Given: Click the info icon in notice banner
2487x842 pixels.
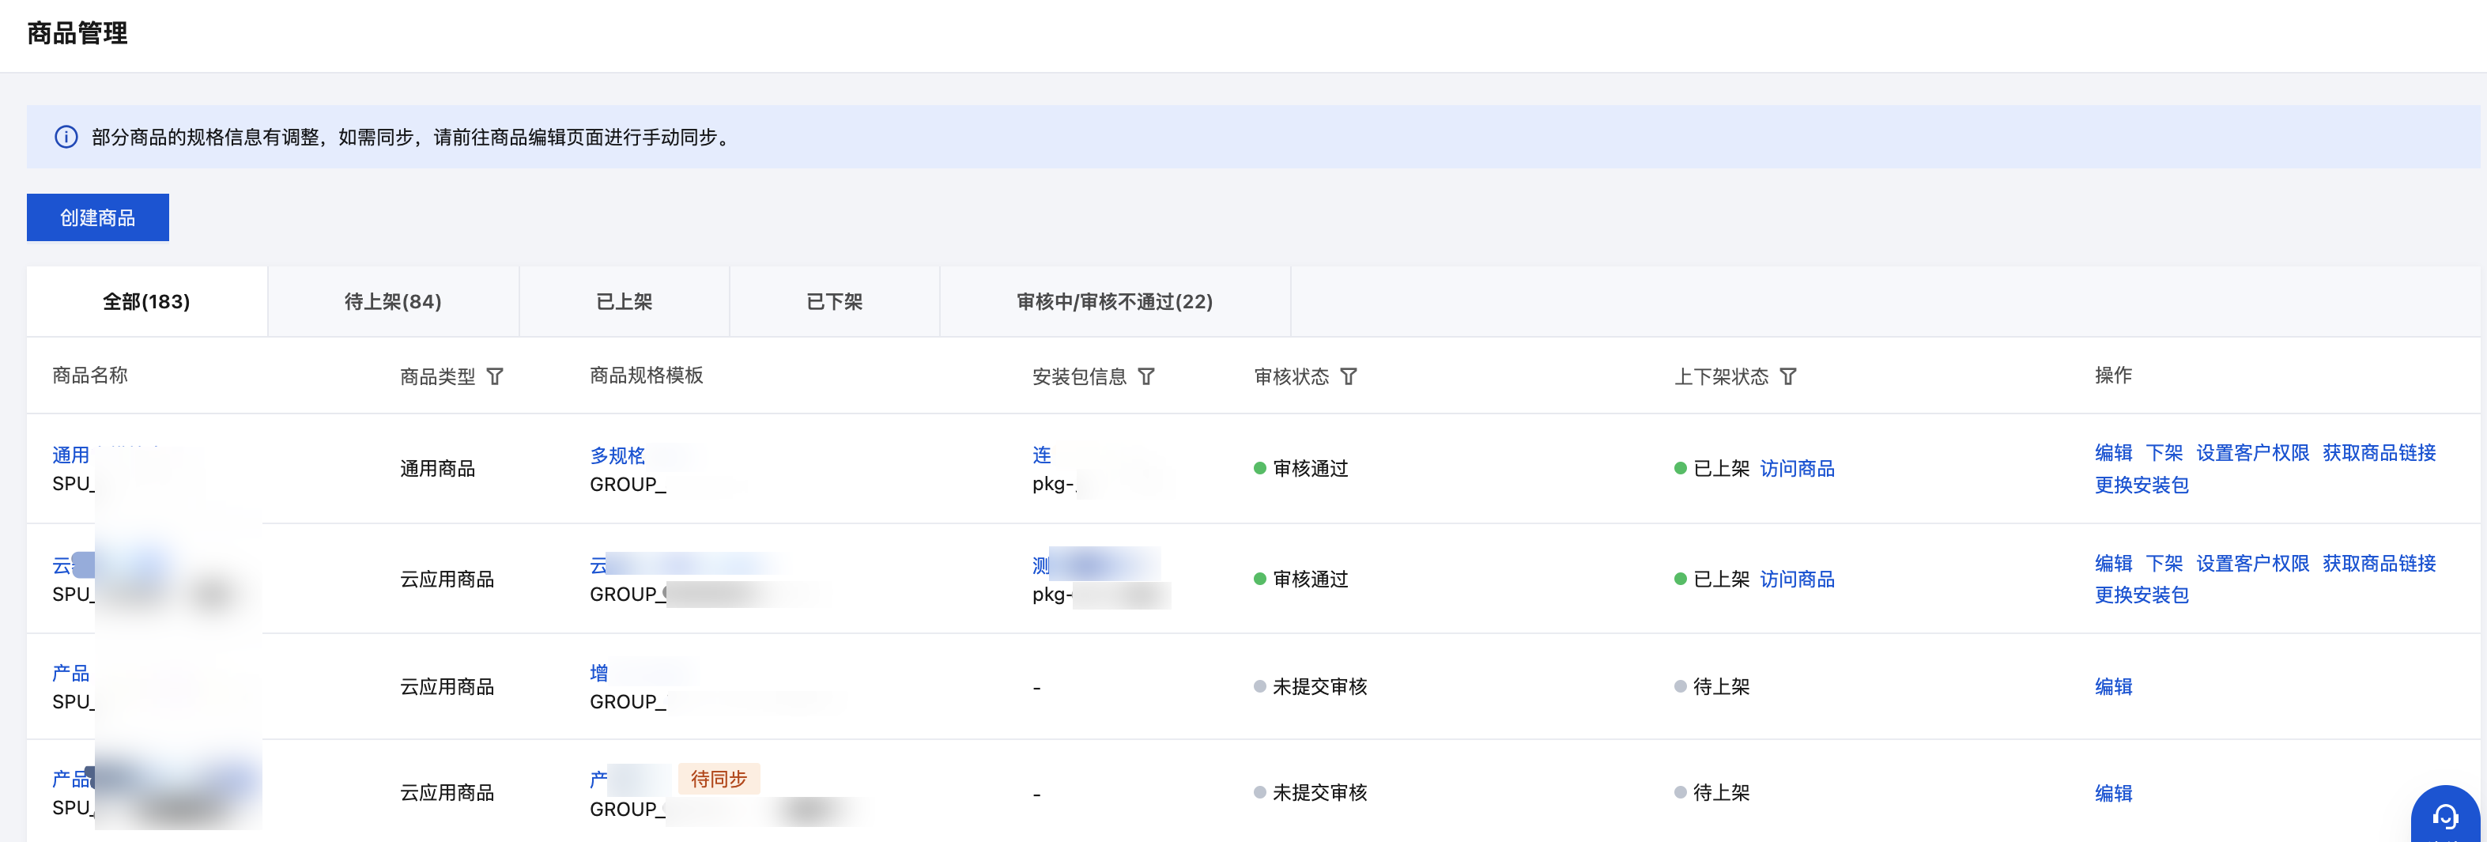Looking at the screenshot, I should click(x=66, y=137).
